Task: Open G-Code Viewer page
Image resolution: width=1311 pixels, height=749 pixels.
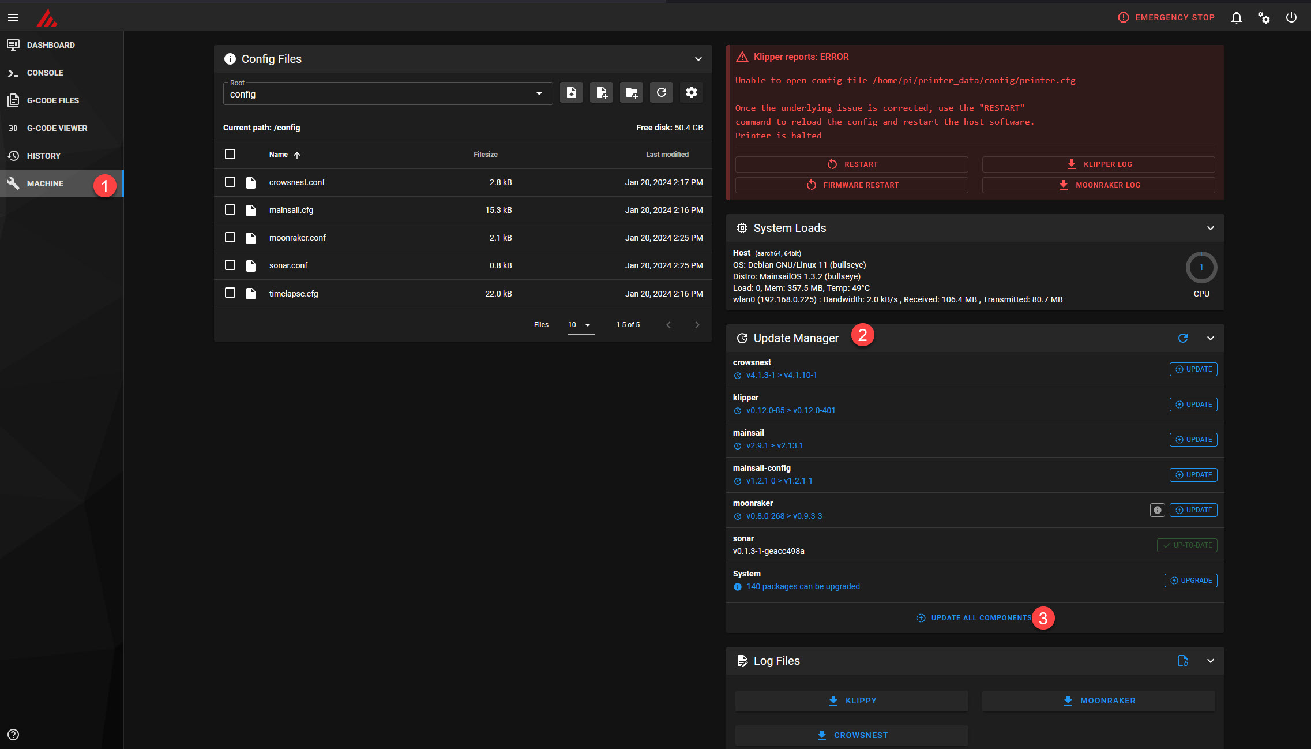Action: click(62, 128)
